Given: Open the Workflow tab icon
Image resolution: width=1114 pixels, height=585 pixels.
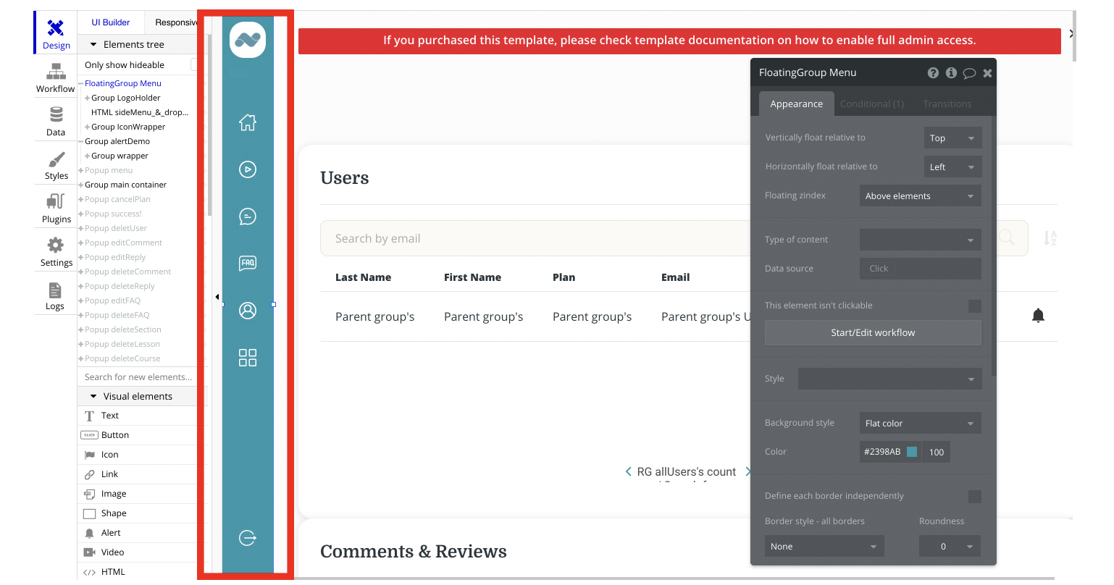Looking at the screenshot, I should pyautogui.click(x=56, y=72).
